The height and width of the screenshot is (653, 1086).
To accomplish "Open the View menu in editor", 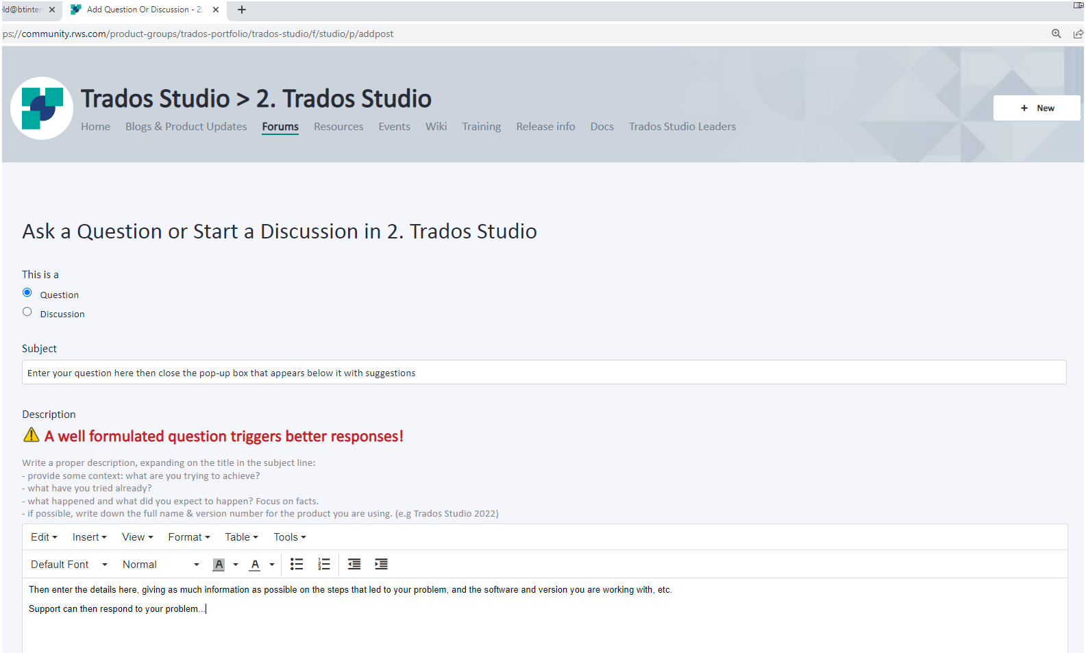I will coord(138,537).
